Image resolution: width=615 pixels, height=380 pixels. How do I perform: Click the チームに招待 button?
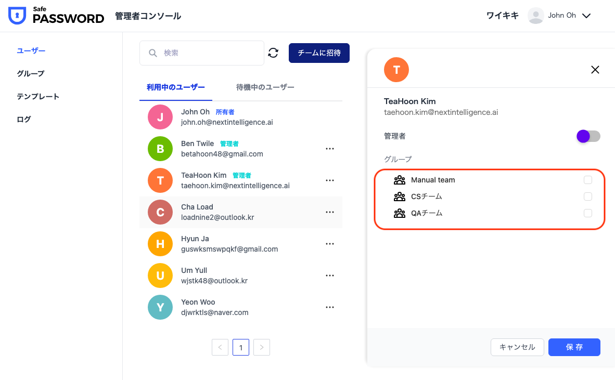pos(319,53)
